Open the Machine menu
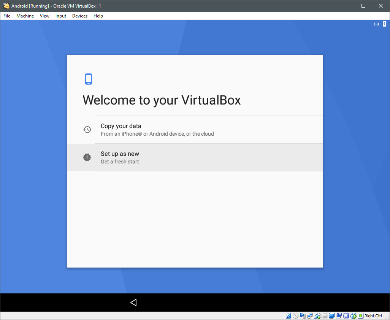Image resolution: width=390 pixels, height=320 pixels. point(25,16)
